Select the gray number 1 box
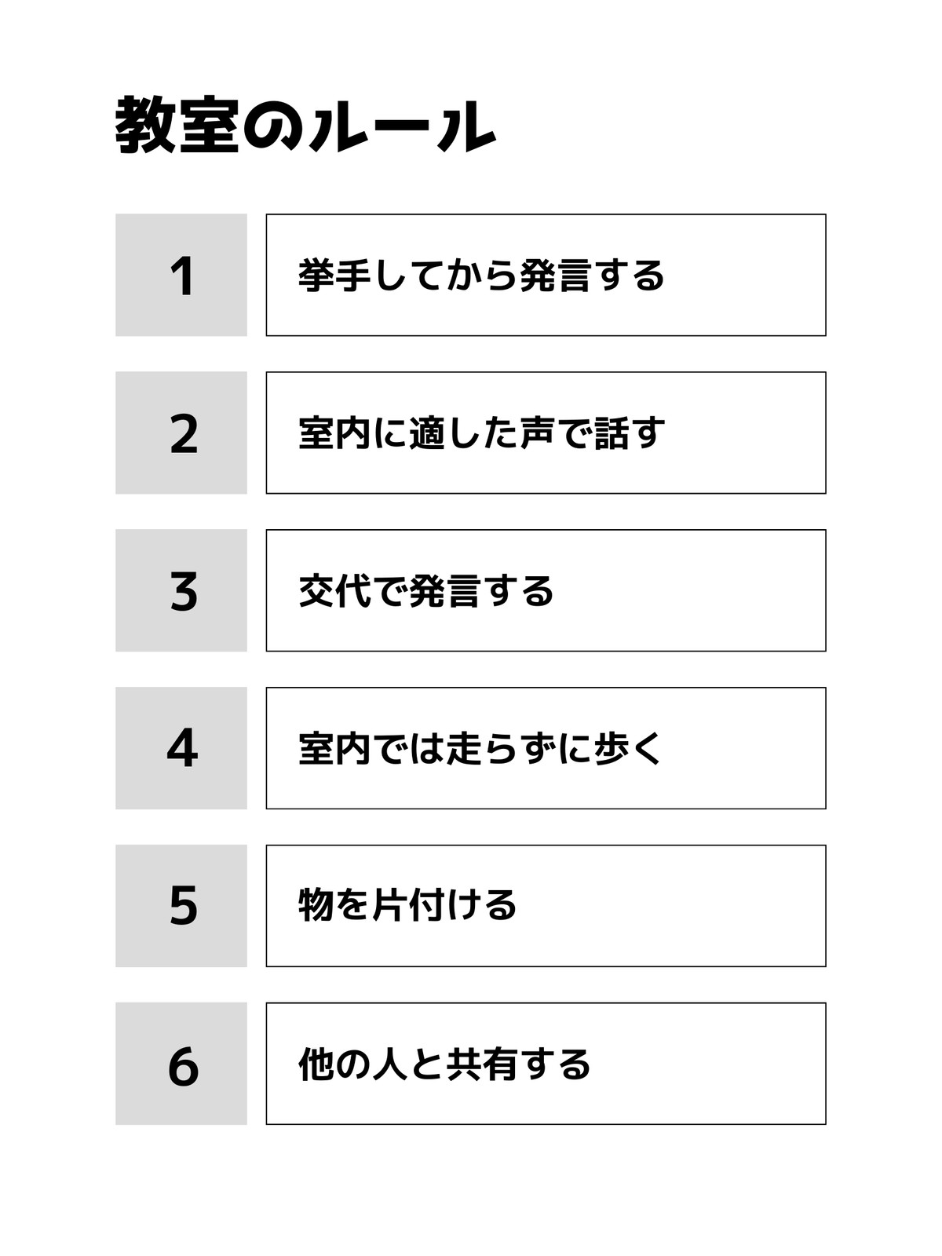Screen dimensions: 942x1256 point(181,275)
